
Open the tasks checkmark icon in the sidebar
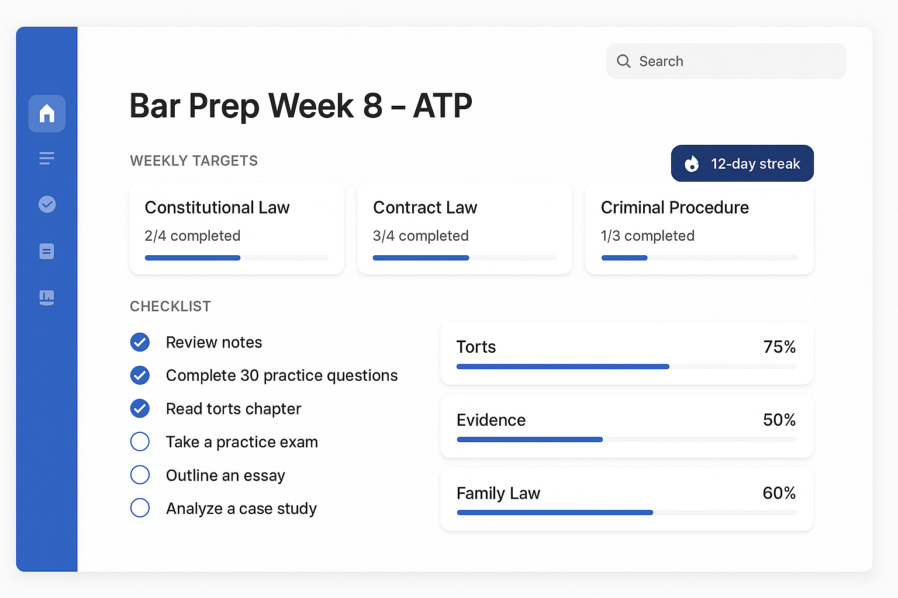tap(47, 204)
